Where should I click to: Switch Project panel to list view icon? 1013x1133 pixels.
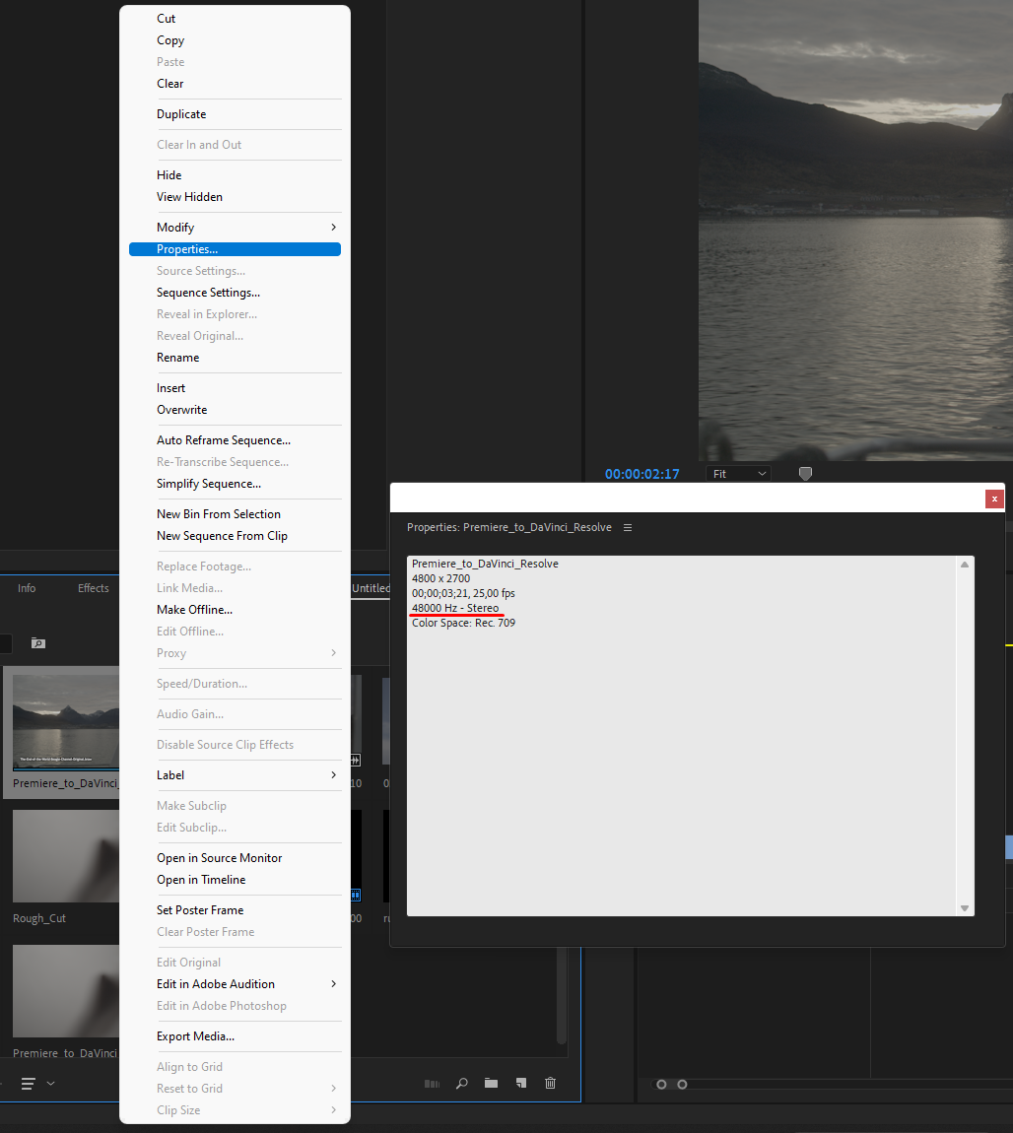pos(29,1083)
